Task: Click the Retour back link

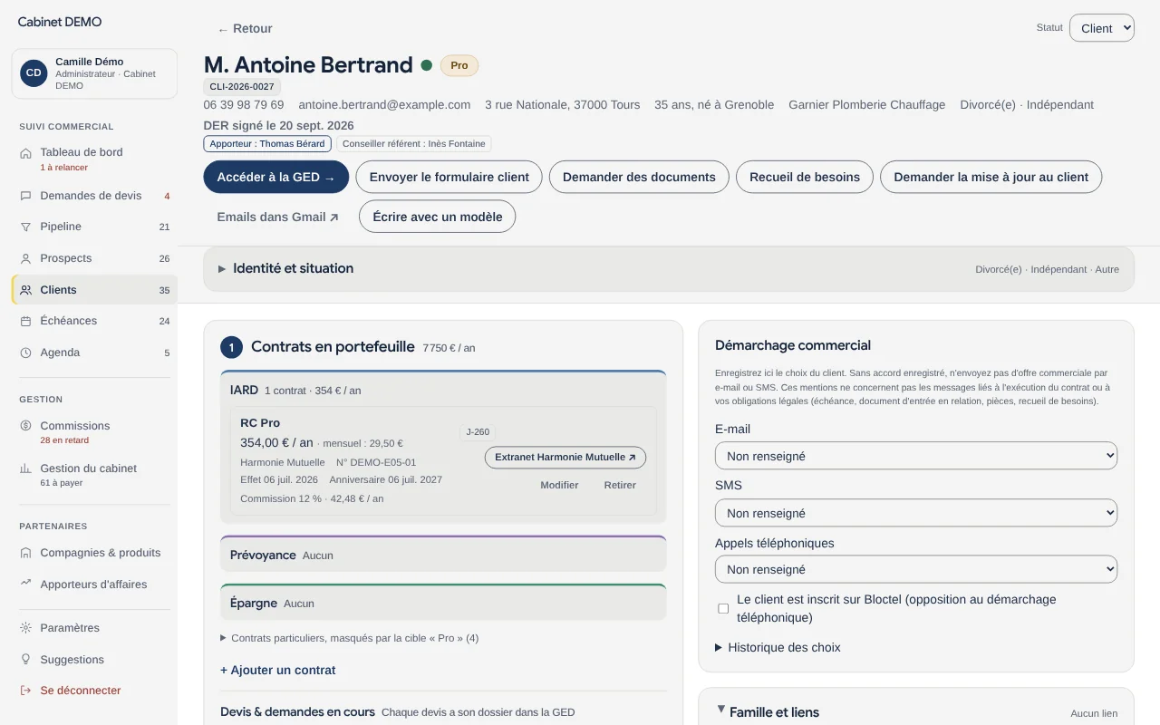Action: click(245, 29)
